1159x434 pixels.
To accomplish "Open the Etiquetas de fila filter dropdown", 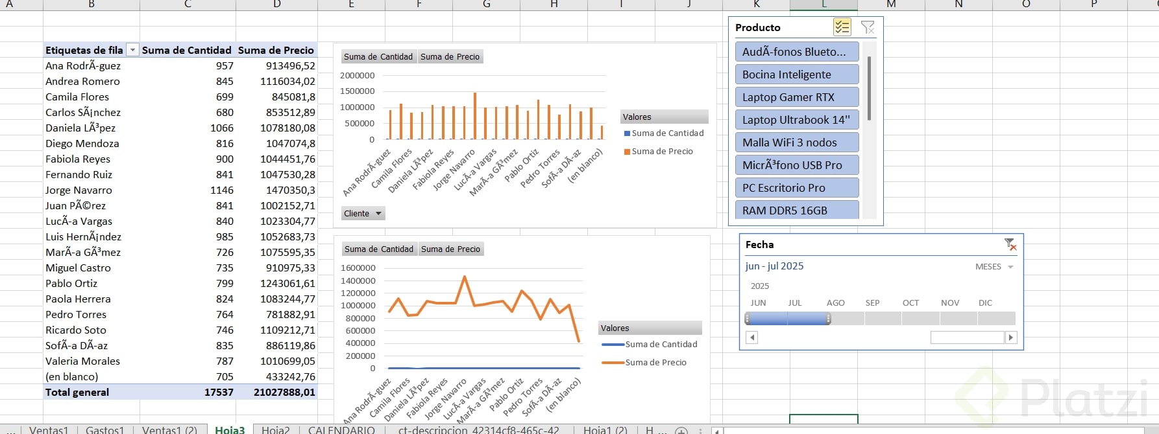I will (132, 50).
